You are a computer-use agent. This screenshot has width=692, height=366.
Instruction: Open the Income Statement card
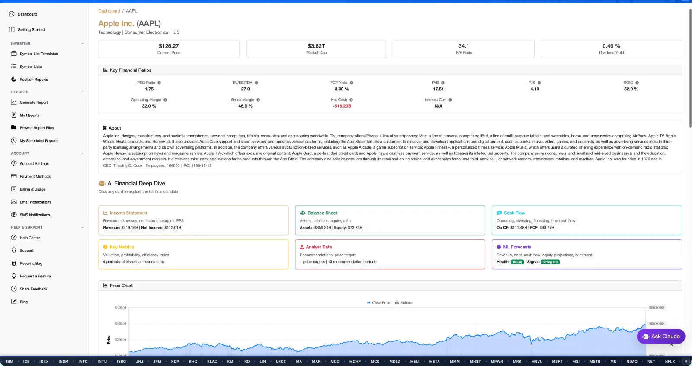tap(193, 220)
